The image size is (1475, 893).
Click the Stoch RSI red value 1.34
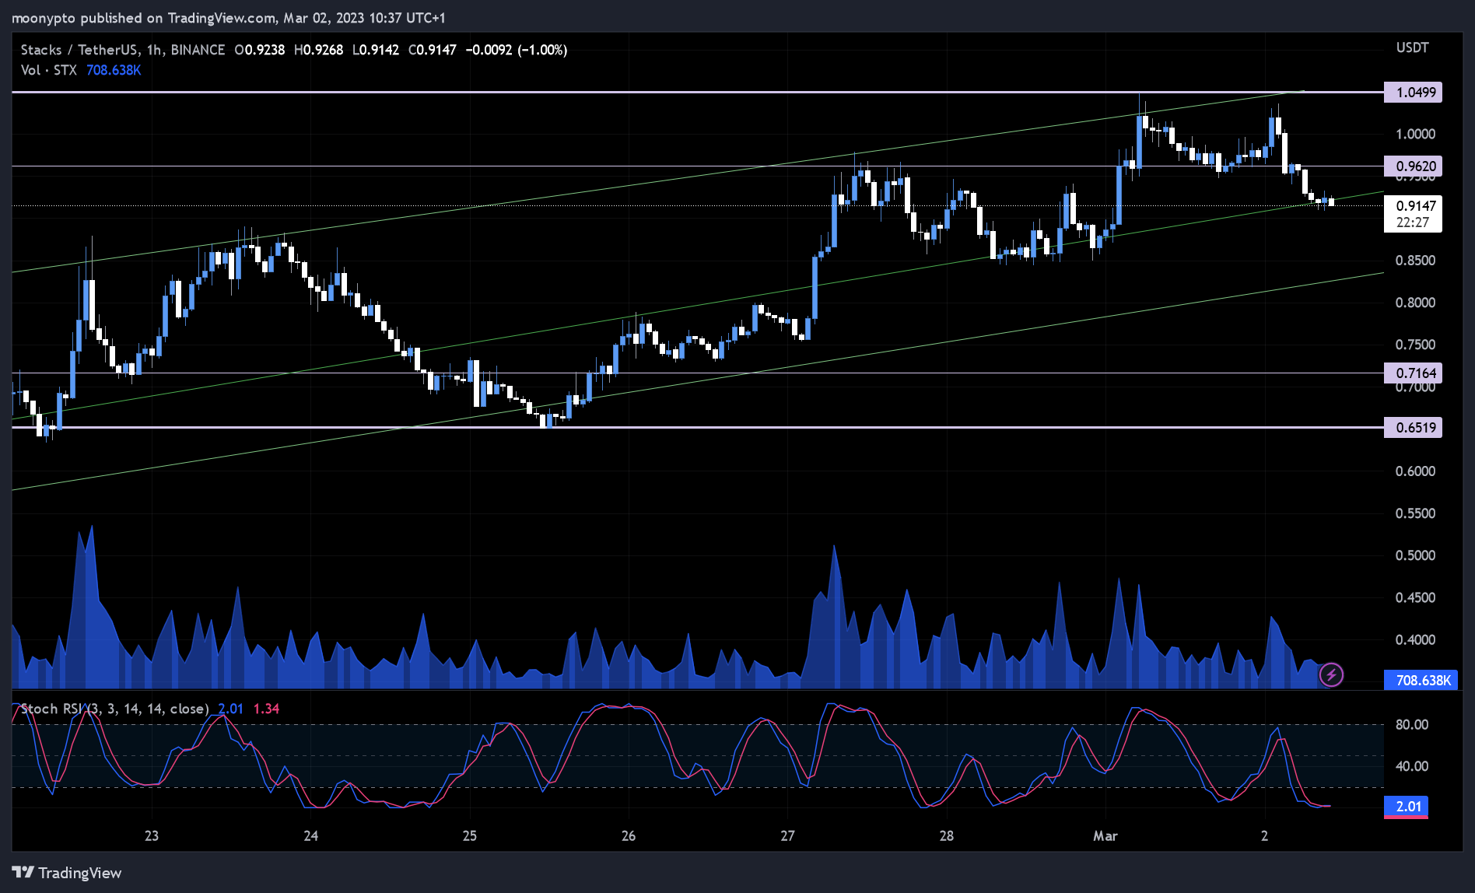tap(266, 709)
